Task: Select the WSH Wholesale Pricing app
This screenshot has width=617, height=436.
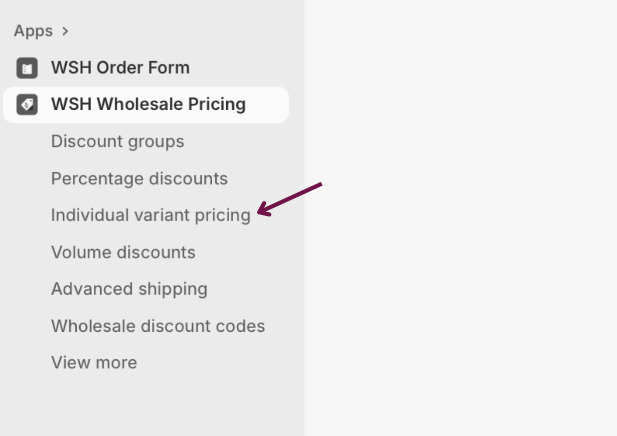Action: click(148, 105)
